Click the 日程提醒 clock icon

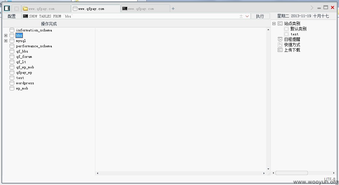pyautogui.click(x=280, y=39)
